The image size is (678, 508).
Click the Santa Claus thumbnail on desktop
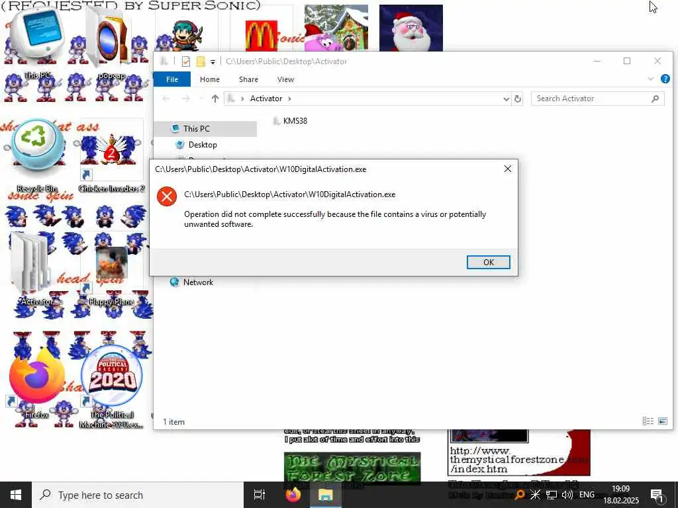(411, 28)
